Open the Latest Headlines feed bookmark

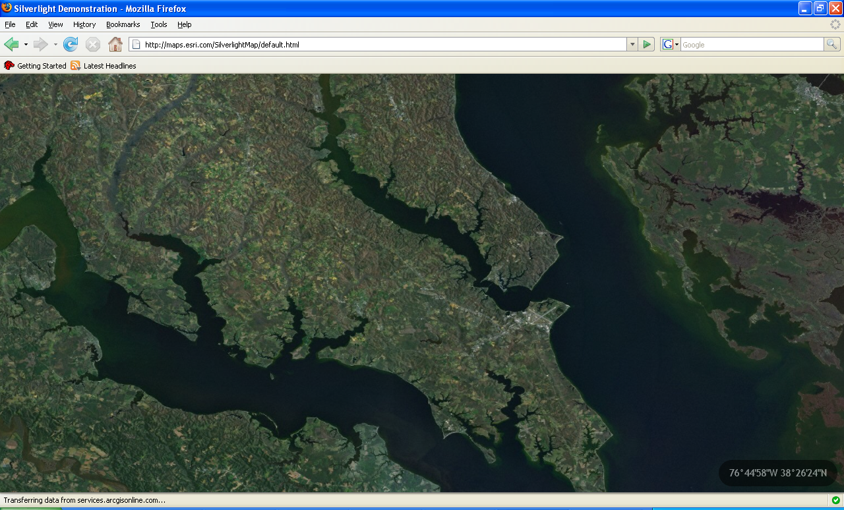(104, 66)
